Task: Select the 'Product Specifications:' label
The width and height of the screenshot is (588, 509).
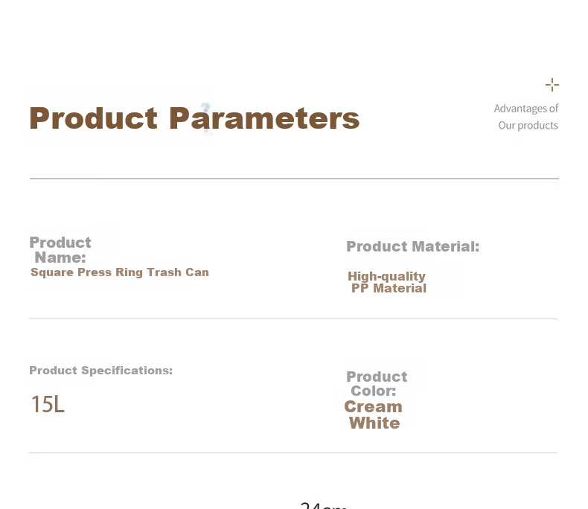Action: click(x=101, y=371)
